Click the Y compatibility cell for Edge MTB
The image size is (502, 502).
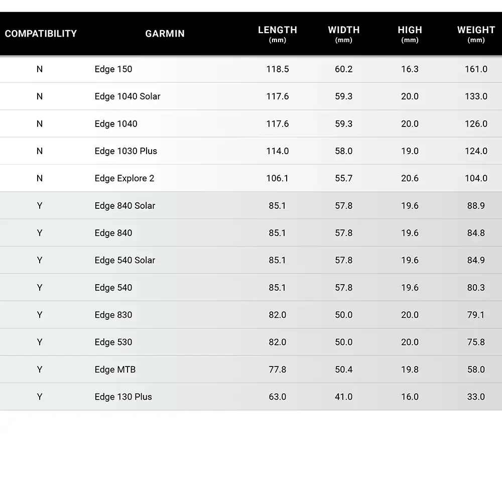[40, 369]
